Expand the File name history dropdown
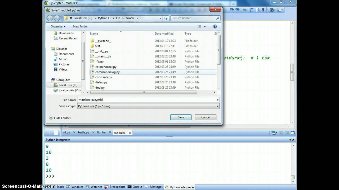 point(217,100)
